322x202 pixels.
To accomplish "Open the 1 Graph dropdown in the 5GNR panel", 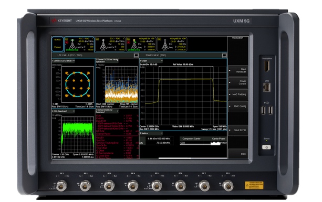I will (x=151, y=61).
